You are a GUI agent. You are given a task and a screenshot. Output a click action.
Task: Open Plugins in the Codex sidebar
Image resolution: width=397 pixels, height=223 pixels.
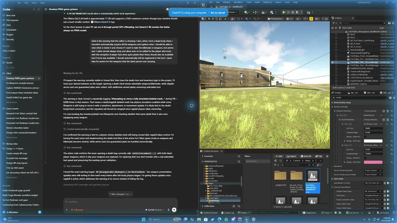10,35
